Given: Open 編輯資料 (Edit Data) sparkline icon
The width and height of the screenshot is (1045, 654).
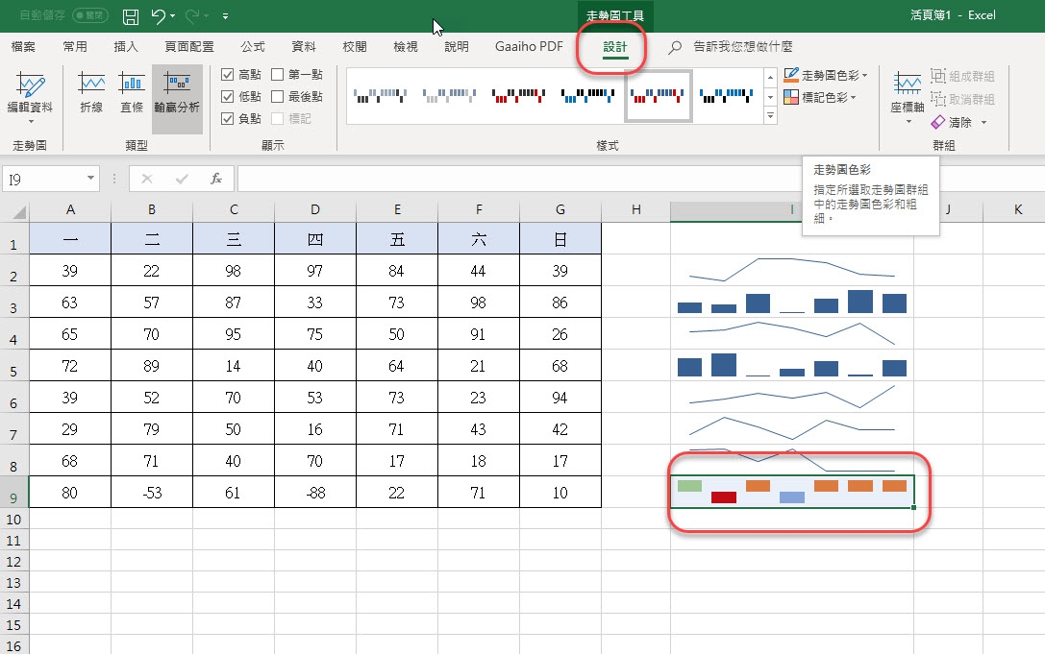Looking at the screenshot, I should (x=30, y=87).
